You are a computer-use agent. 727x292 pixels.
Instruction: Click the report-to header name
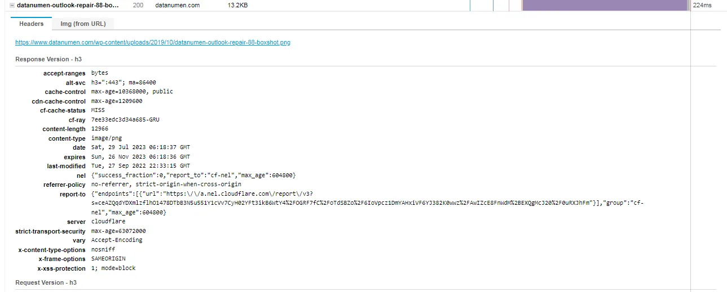(x=72, y=194)
